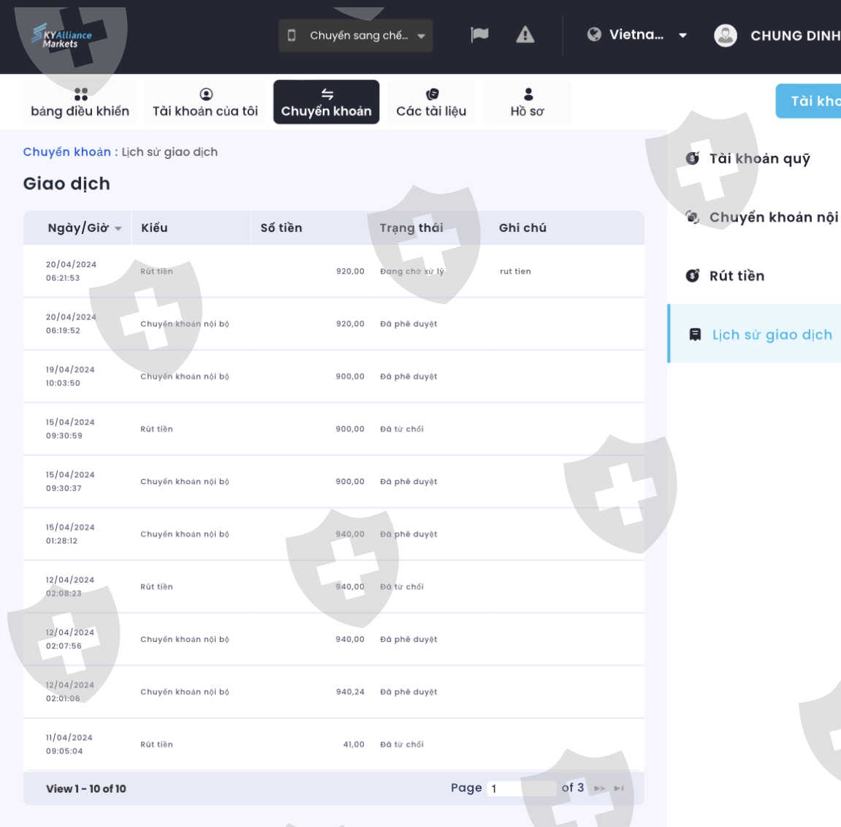Click the globe icon beside Vietnamese language

click(x=594, y=34)
